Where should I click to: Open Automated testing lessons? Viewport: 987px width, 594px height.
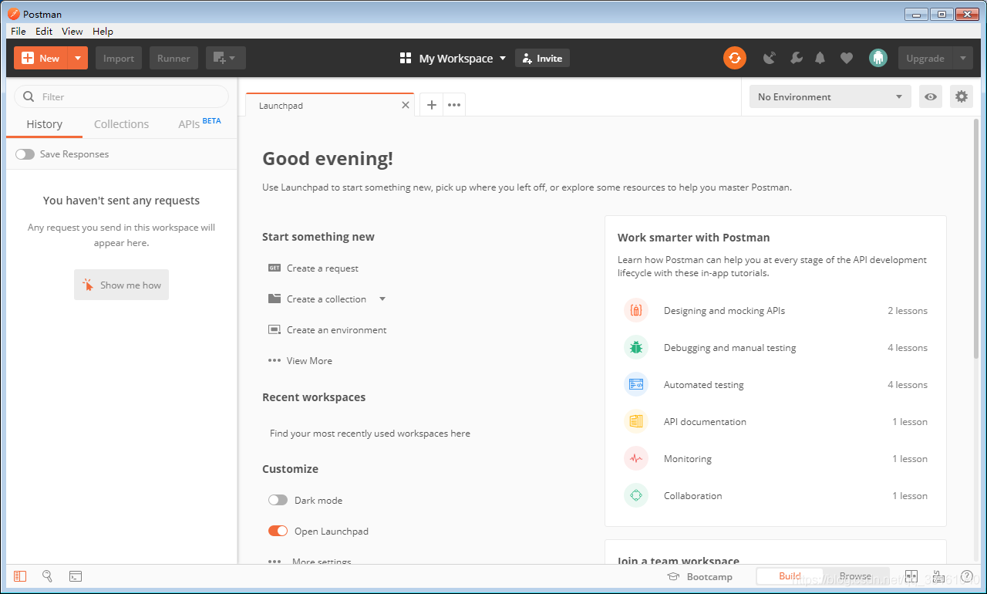(x=776, y=385)
